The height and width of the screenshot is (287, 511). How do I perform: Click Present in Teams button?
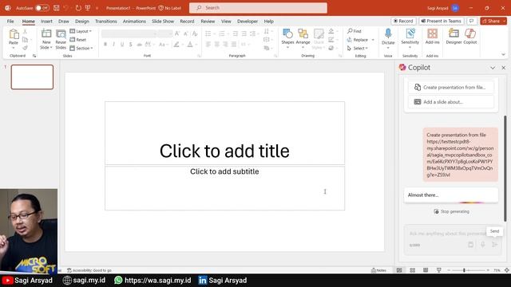pos(442,21)
